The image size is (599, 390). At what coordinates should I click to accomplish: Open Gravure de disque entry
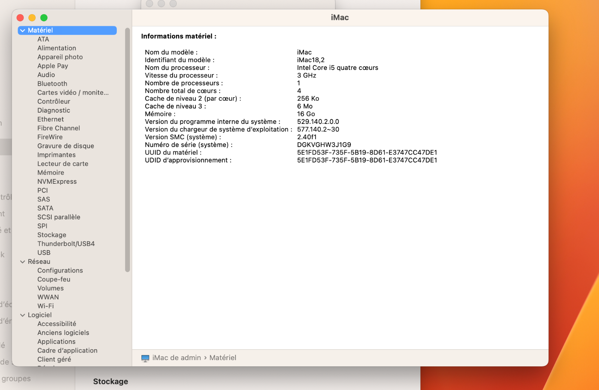pyautogui.click(x=66, y=146)
